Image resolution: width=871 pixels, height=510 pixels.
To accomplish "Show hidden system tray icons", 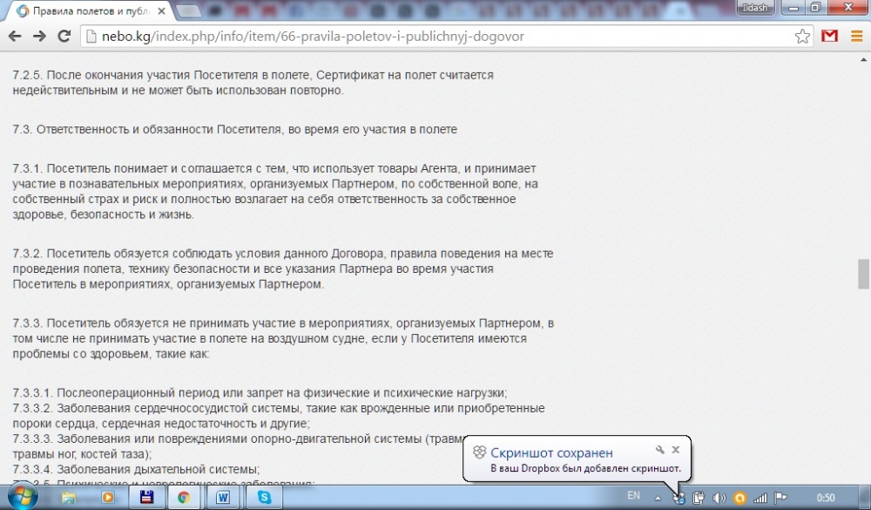I will 658,498.
